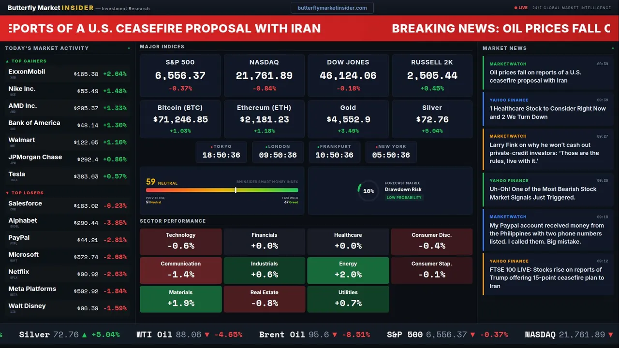Screen dimensions: 619x348
Task: Click the green dot beside Today's Market Activity
Action: tap(129, 48)
